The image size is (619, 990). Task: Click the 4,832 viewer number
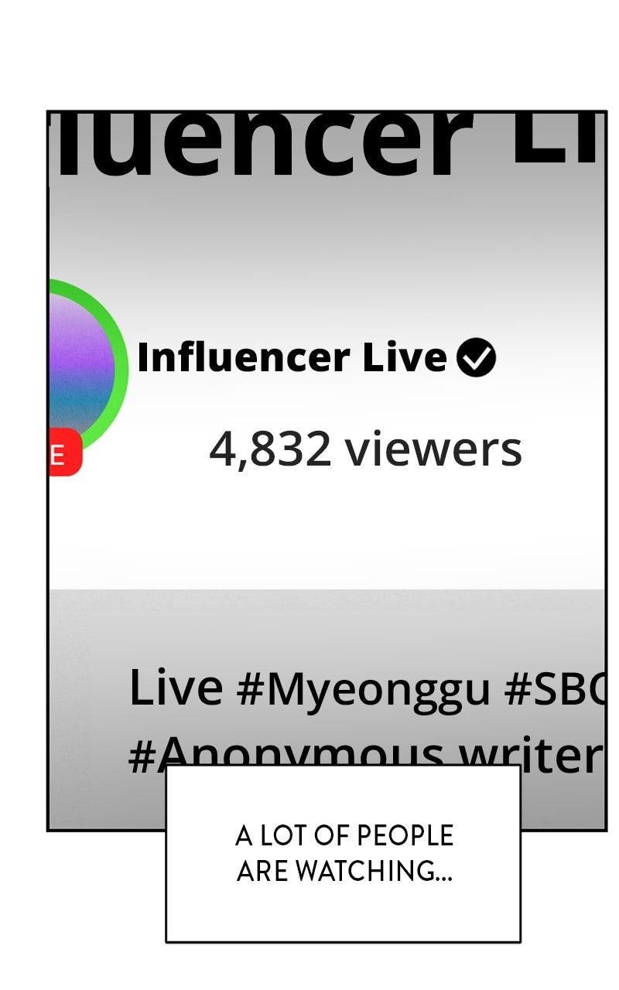coord(270,449)
